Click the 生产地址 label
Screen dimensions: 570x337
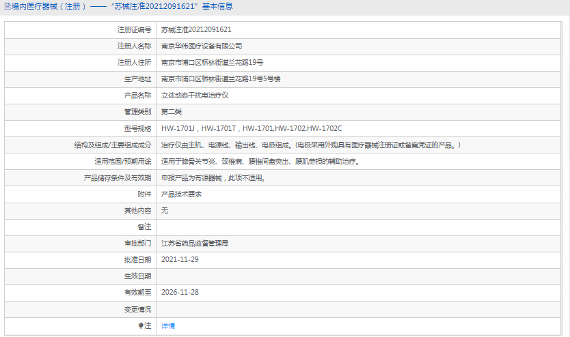click(x=137, y=78)
